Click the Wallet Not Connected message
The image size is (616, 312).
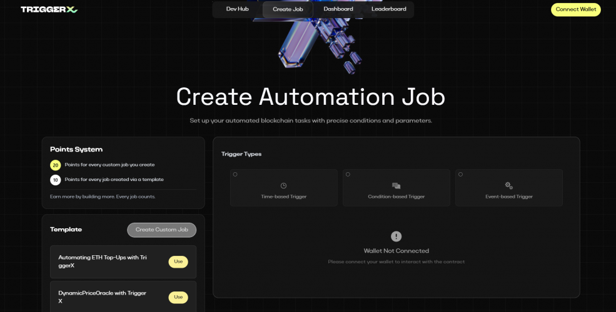[x=396, y=251]
